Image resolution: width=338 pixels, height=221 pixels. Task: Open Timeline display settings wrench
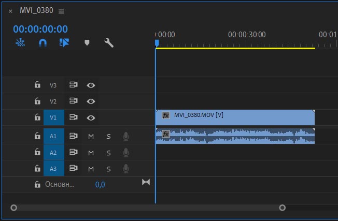109,43
